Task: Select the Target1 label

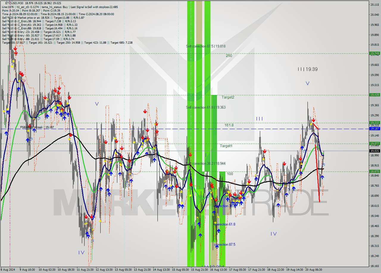Action: [x=226, y=146]
